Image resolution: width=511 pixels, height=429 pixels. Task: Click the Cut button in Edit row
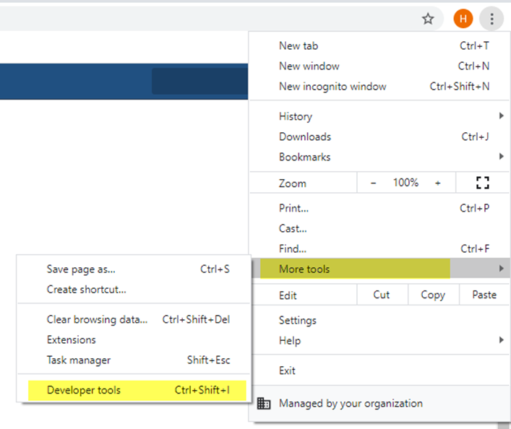point(382,295)
